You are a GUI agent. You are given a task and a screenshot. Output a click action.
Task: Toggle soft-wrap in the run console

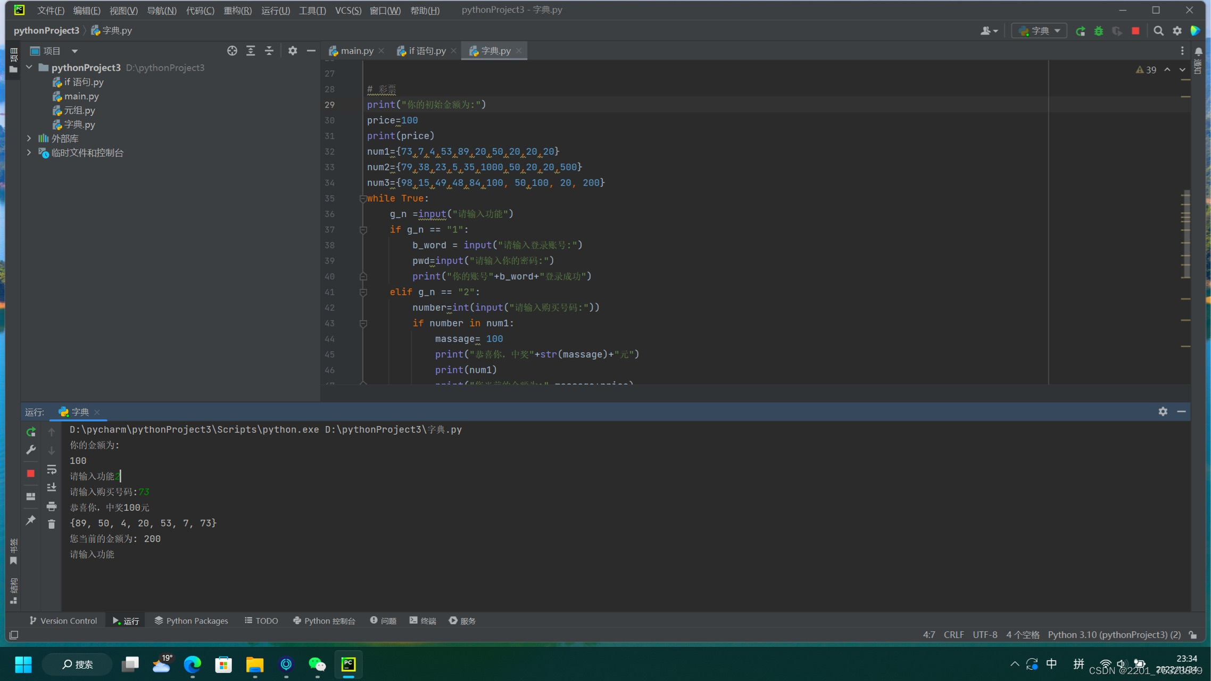(x=52, y=469)
